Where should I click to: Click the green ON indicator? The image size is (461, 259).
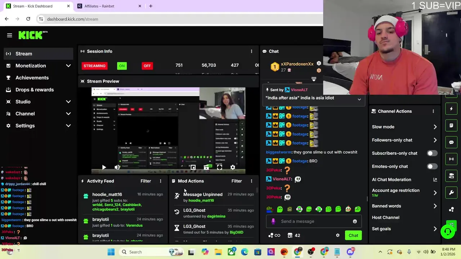[x=122, y=66]
